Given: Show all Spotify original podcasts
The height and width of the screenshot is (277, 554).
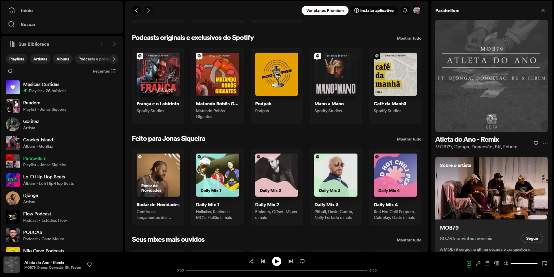Looking at the screenshot, I should (x=409, y=38).
